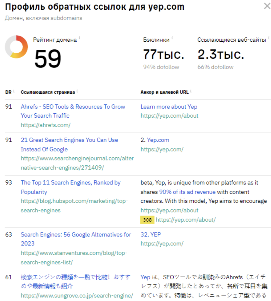Open the https://yep.com/about/ redirect target link

click(186, 220)
